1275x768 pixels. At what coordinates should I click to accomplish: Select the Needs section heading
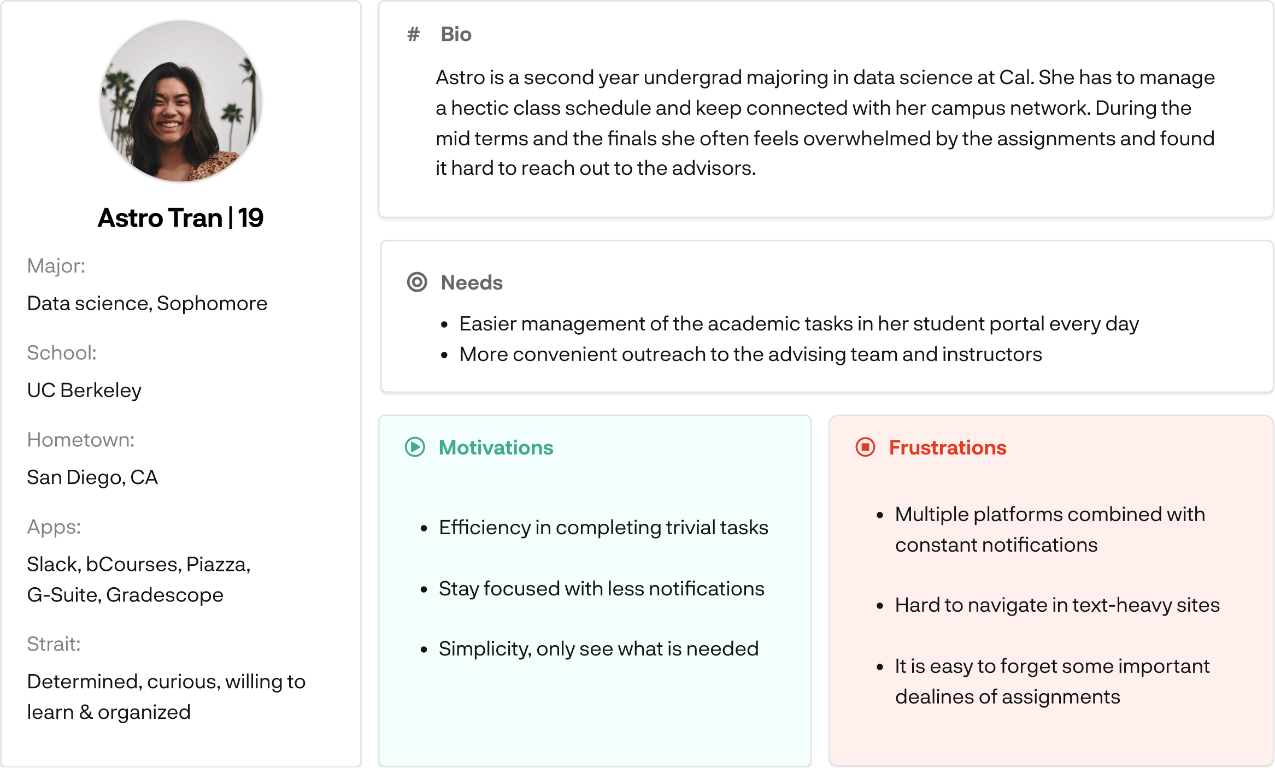[x=472, y=283]
